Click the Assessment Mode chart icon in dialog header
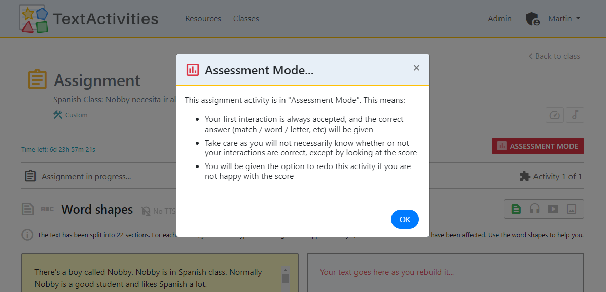606x292 pixels. pos(193,70)
